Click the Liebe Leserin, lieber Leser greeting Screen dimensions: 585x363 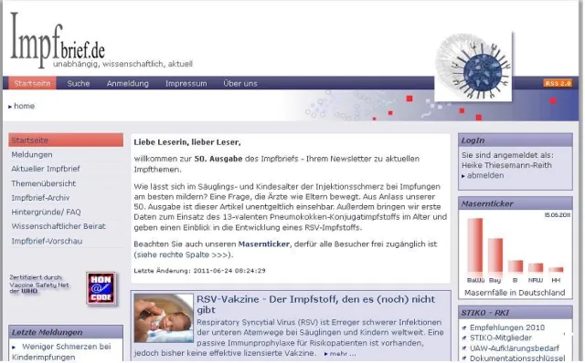pos(187,142)
